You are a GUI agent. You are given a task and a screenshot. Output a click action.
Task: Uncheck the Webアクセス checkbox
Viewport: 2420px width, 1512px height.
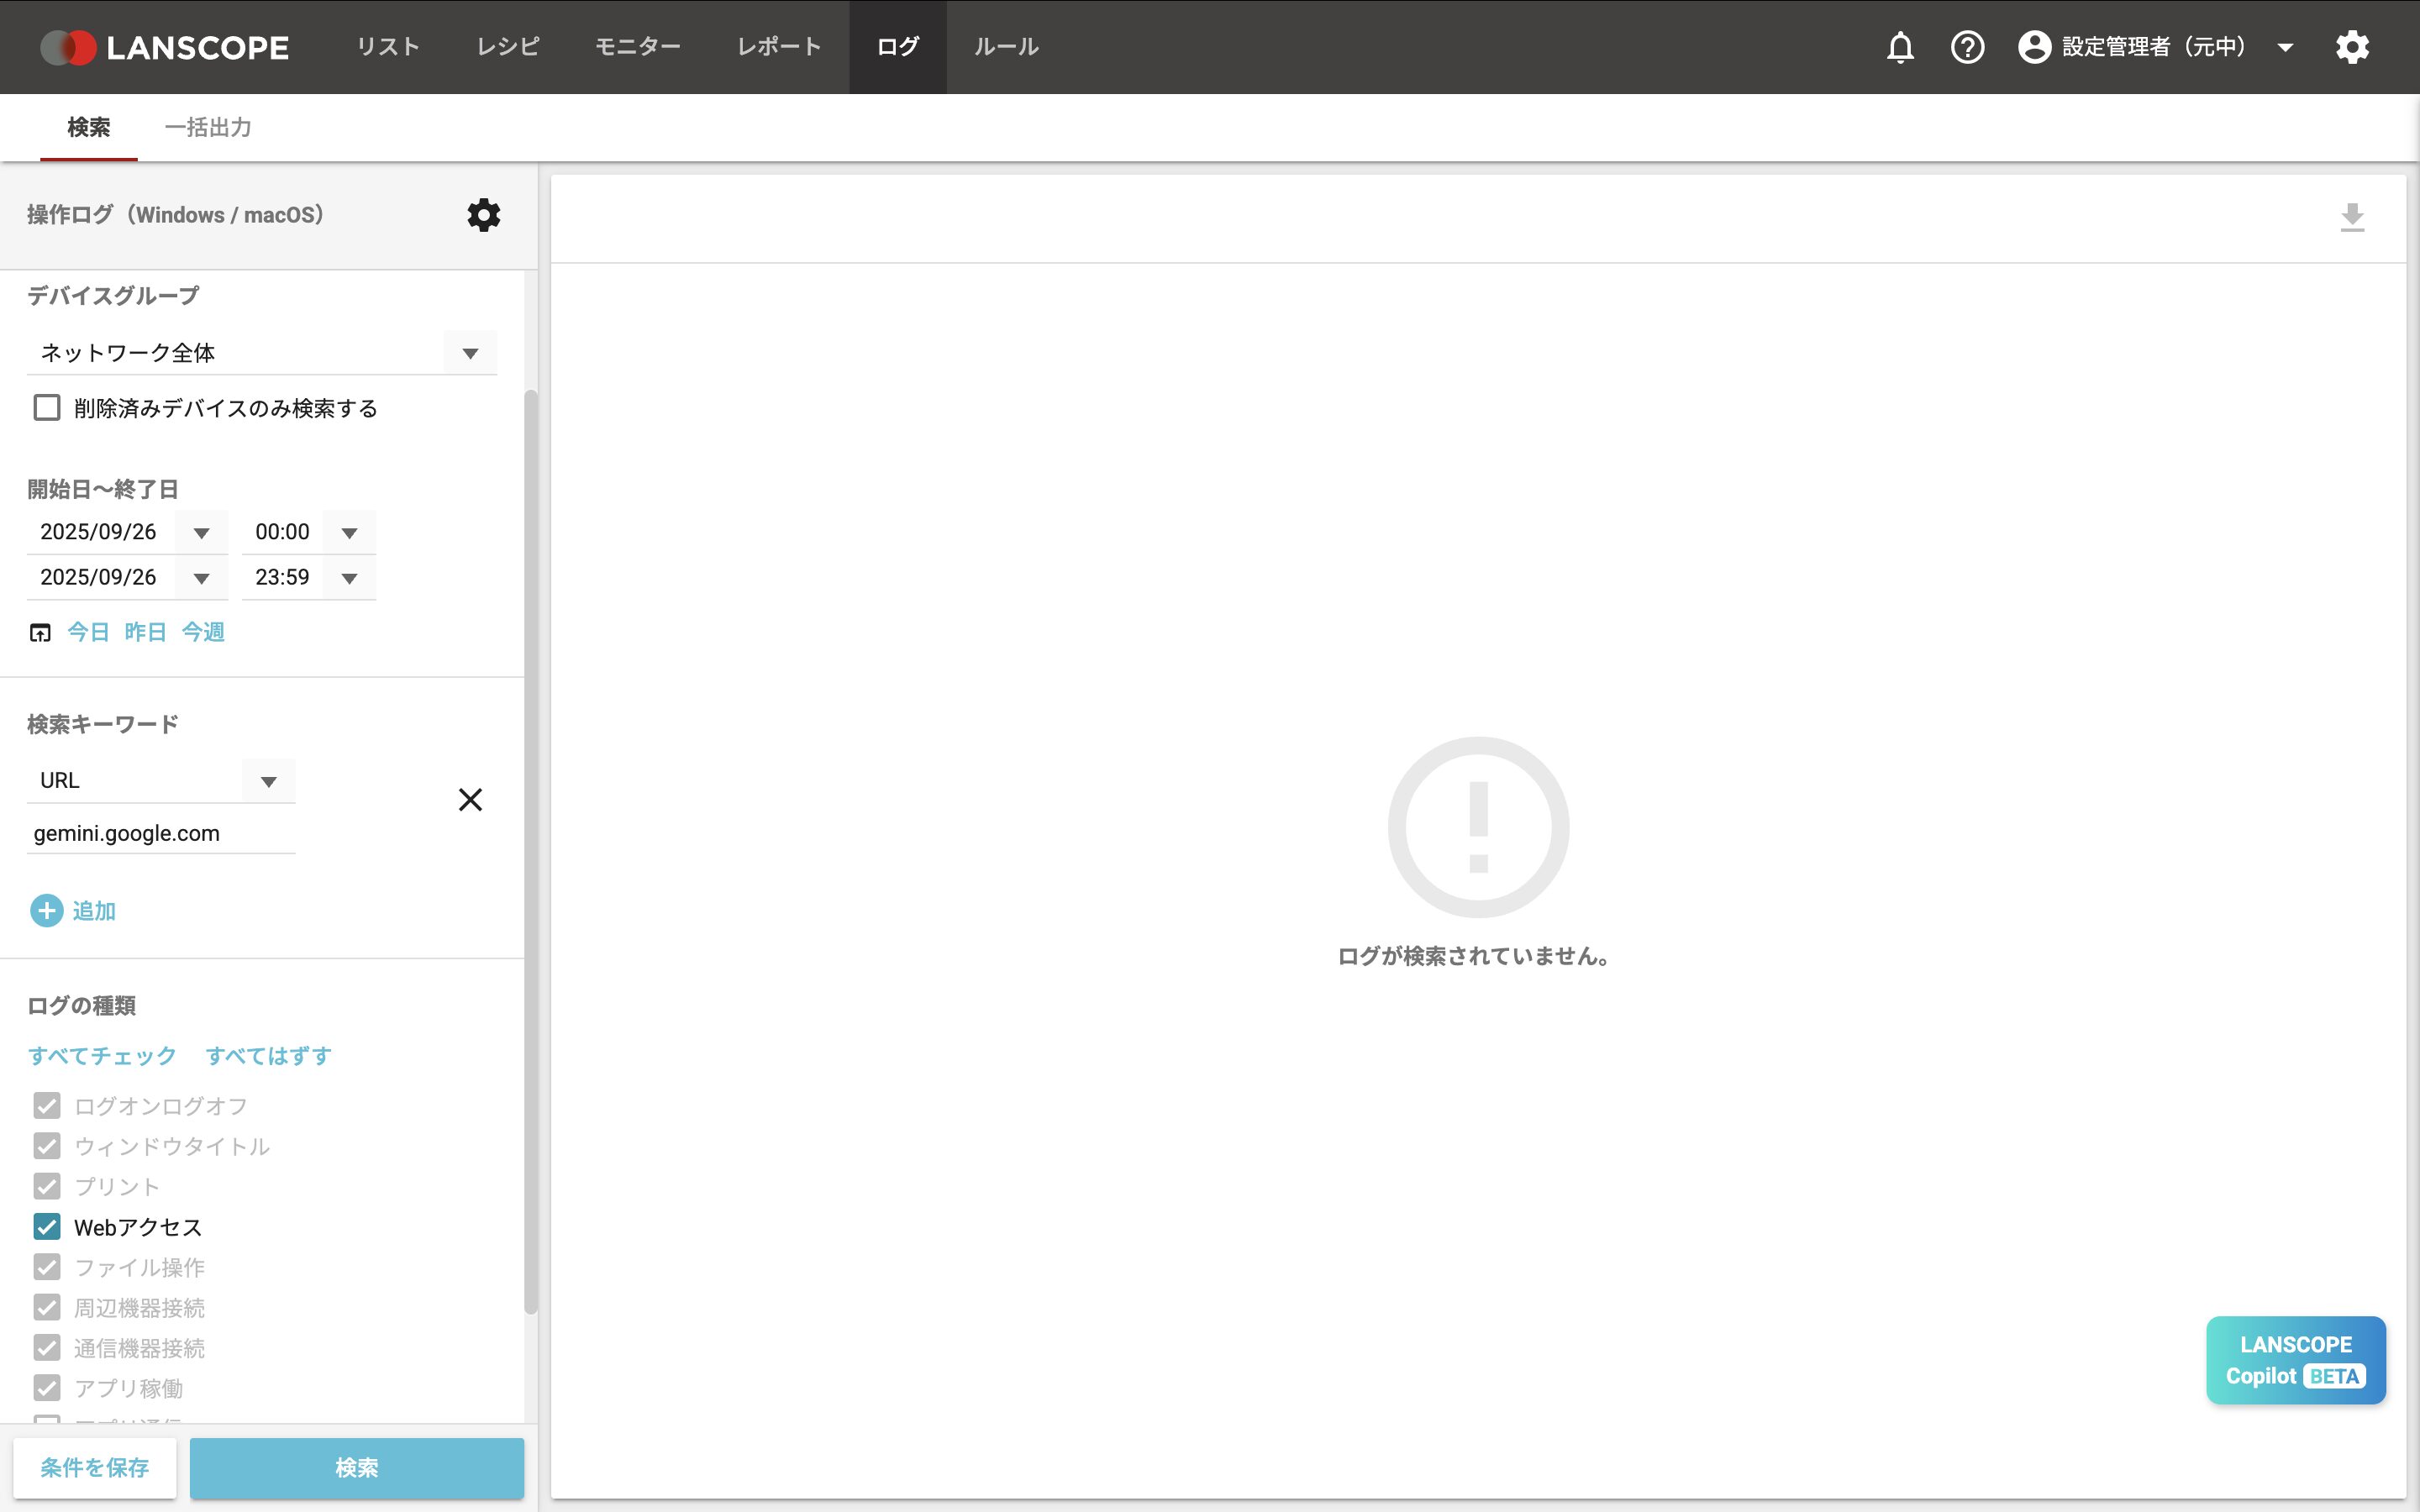[47, 1227]
